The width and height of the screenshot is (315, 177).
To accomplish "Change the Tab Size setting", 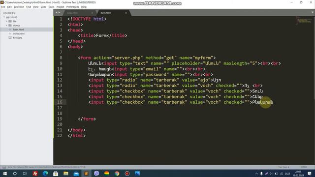I will [x=283, y=167].
